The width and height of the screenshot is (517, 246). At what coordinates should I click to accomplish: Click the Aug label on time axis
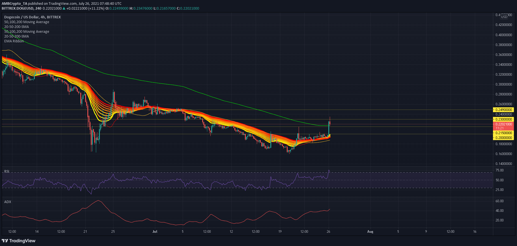coord(370,232)
